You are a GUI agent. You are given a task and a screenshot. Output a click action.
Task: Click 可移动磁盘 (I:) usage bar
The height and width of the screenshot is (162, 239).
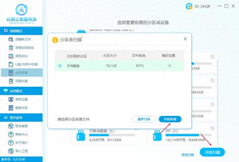coord(112,135)
